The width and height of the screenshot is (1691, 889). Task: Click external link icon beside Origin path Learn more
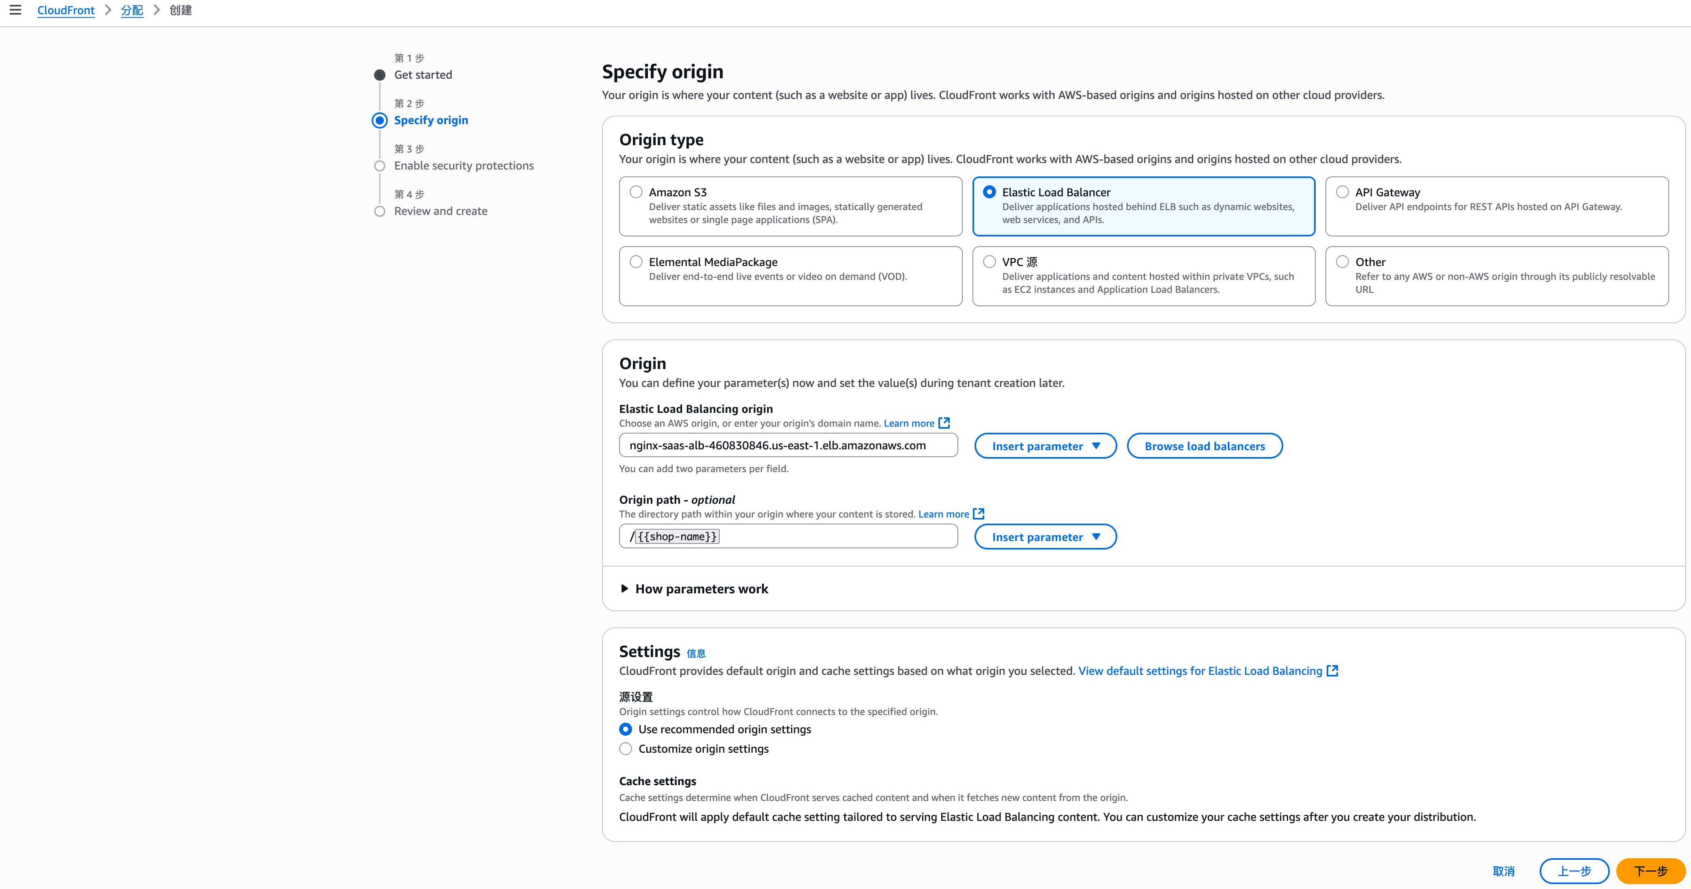tap(979, 514)
